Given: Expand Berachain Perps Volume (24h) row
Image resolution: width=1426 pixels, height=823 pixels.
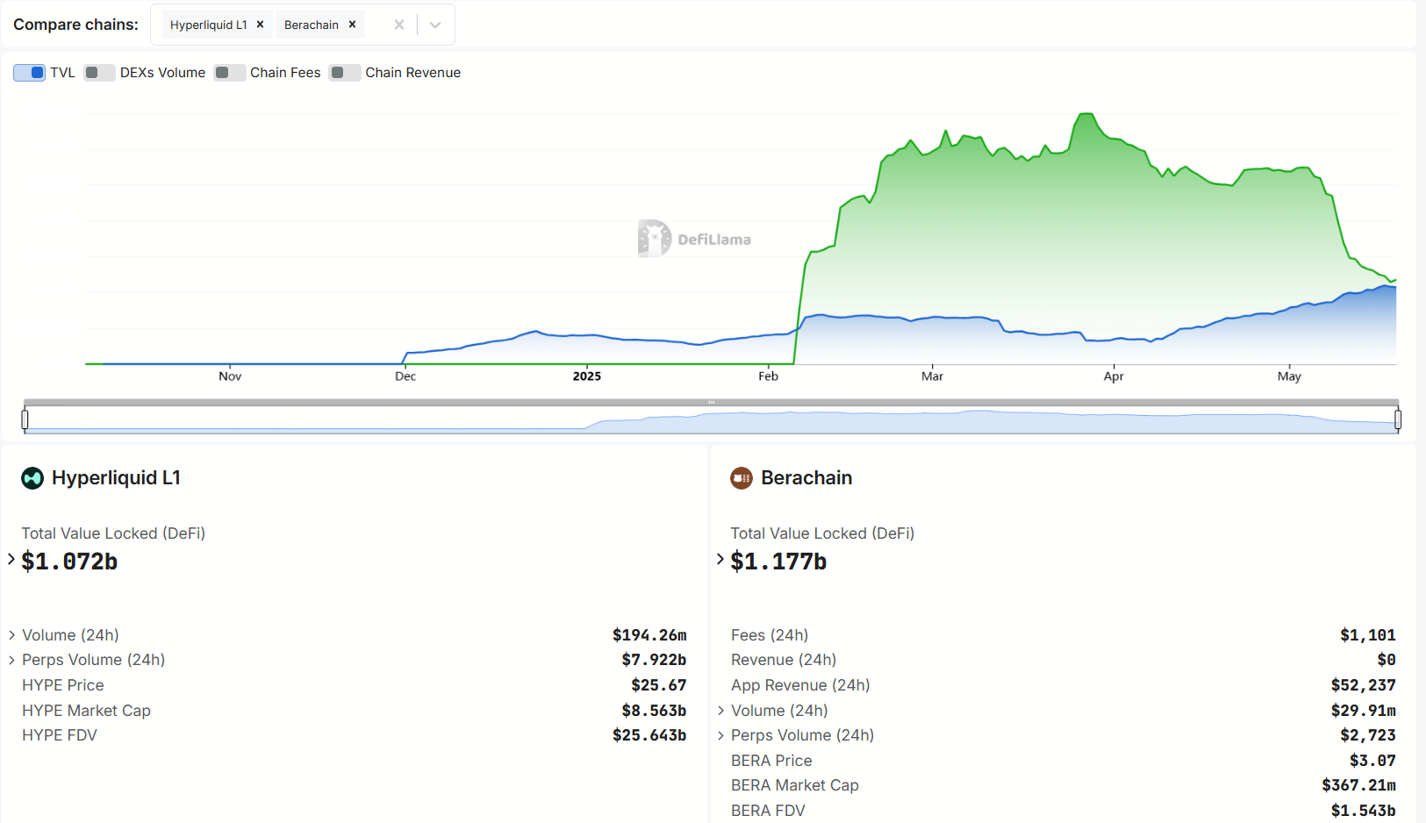Looking at the screenshot, I should [x=721, y=735].
